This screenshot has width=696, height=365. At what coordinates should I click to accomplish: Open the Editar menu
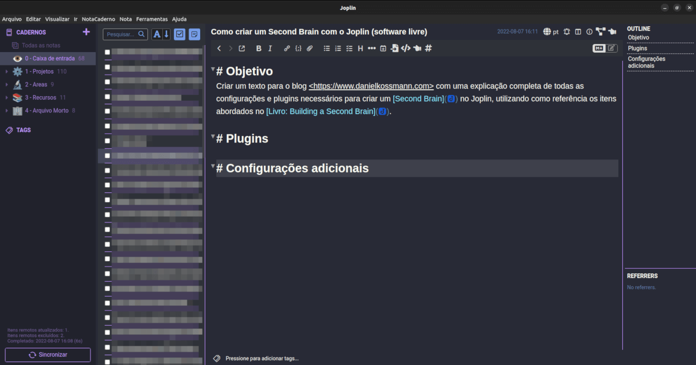(34, 19)
